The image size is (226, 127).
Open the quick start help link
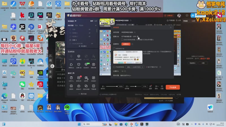tap(108, 95)
